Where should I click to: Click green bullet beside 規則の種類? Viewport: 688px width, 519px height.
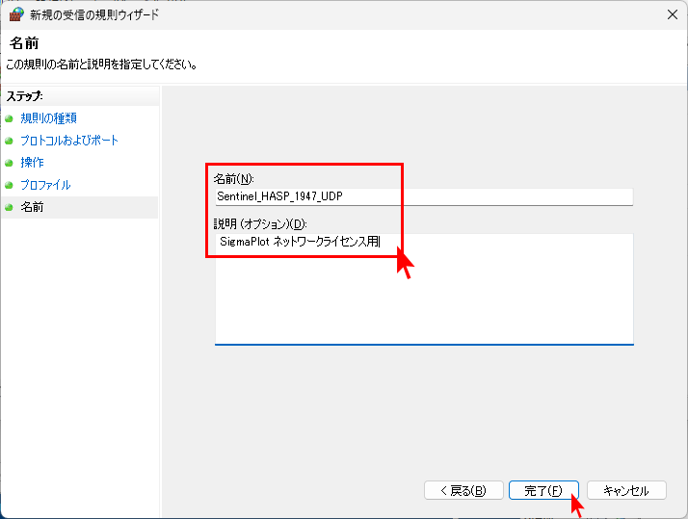click(x=10, y=118)
